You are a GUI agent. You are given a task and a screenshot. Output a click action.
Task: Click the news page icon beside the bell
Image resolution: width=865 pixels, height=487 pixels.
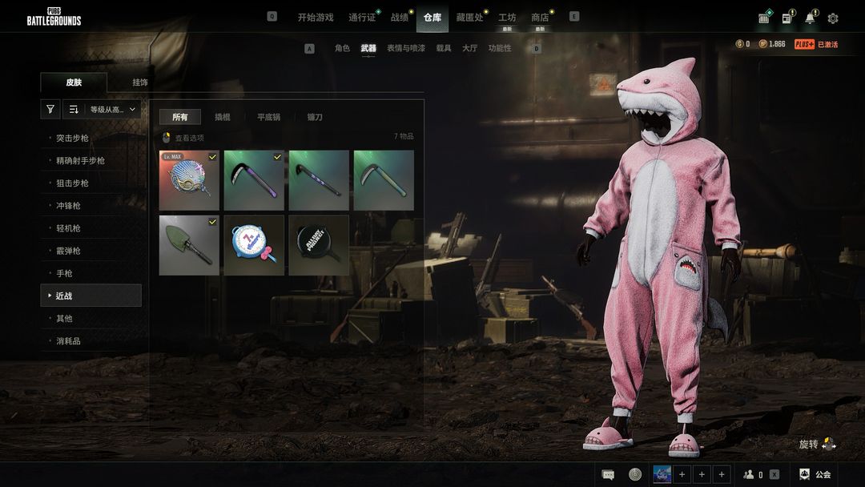787,18
